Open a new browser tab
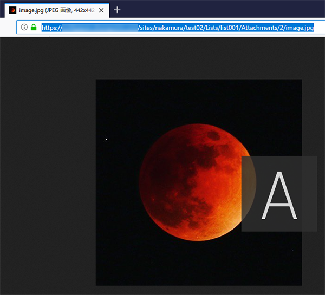 coord(117,10)
